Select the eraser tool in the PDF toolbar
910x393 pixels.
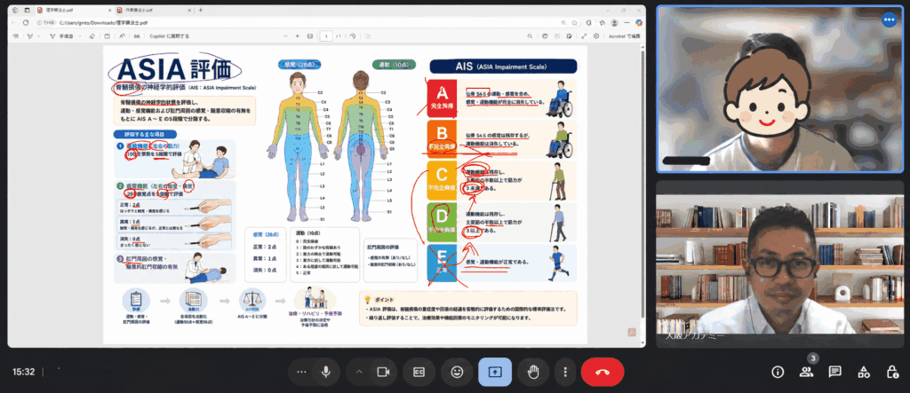pyautogui.click(x=92, y=36)
